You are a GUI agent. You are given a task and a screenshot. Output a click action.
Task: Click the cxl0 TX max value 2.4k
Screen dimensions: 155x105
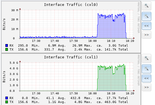tap(78, 49)
